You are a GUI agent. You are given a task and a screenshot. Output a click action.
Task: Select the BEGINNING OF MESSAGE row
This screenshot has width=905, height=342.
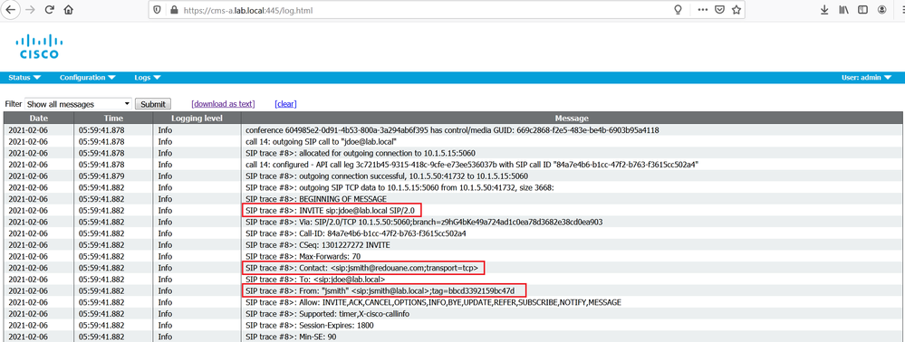(316, 199)
